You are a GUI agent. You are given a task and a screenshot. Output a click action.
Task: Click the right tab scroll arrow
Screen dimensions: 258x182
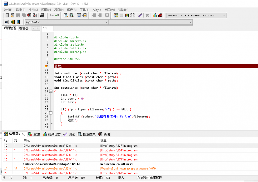(38, 28)
